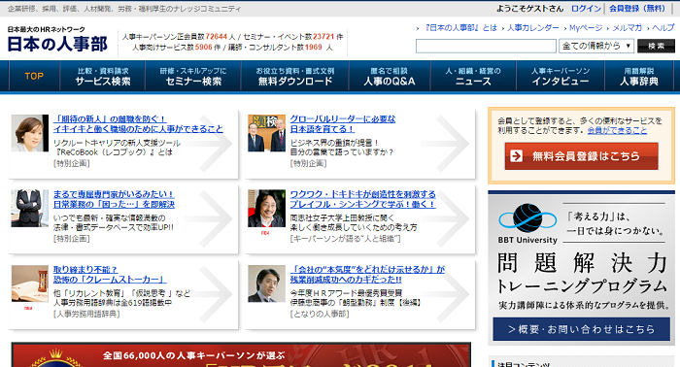Open the サービス検索 navigation tab
The height and width of the screenshot is (367, 680).
[x=103, y=77]
